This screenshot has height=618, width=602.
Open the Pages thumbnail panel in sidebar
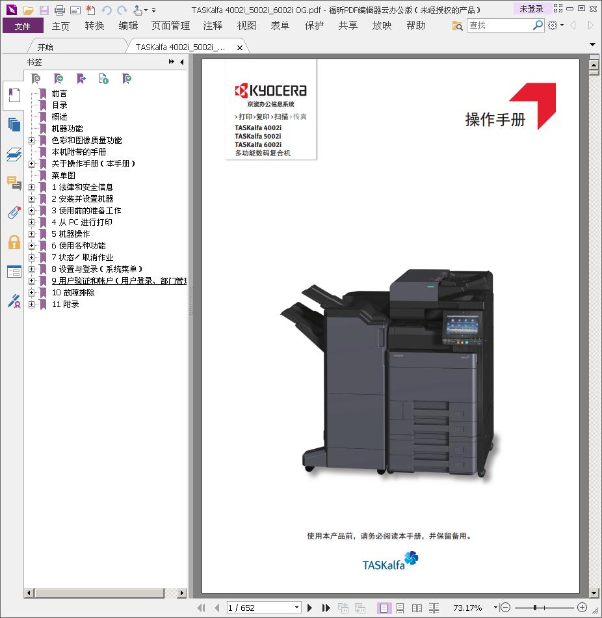tap(14, 124)
